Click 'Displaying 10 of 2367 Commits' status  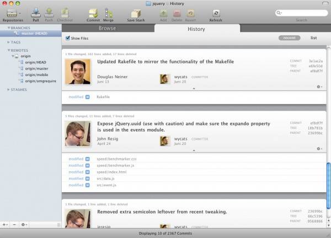(x=165, y=234)
